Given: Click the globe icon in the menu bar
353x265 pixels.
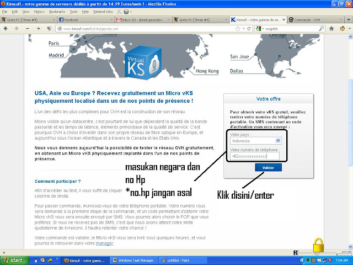Looking at the screenshot, I should [126, 12].
